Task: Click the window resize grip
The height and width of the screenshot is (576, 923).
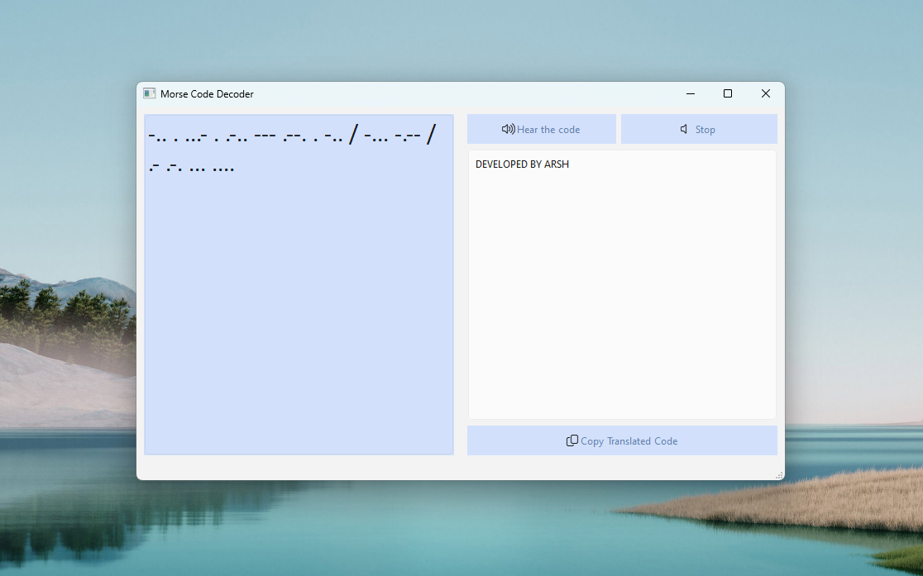Action: 779,475
